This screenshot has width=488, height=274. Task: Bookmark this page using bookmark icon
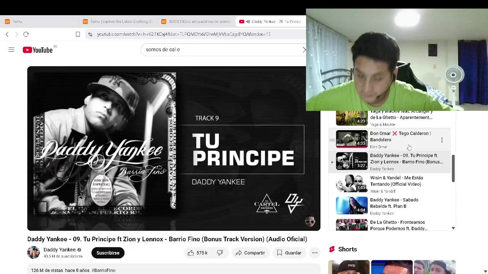tap(78, 34)
